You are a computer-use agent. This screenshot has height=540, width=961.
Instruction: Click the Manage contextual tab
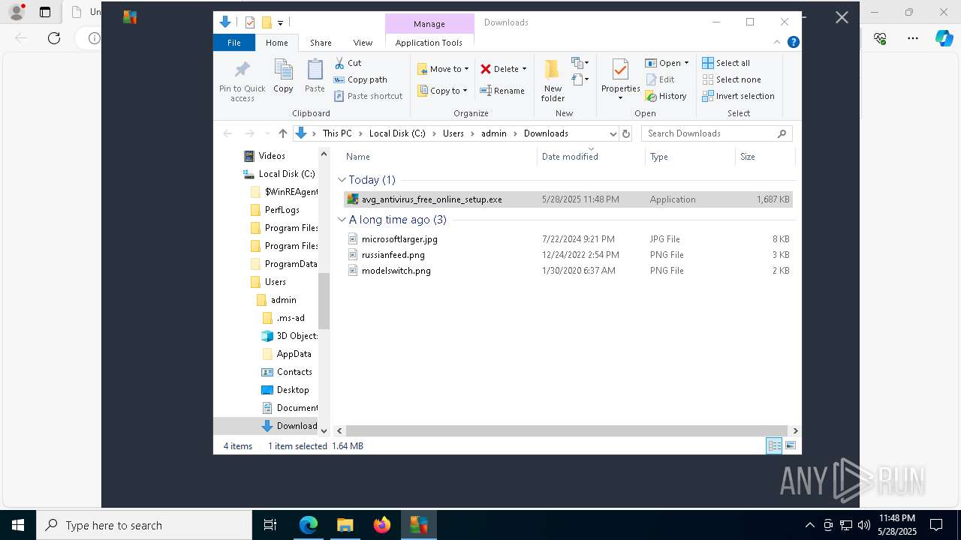tap(429, 23)
